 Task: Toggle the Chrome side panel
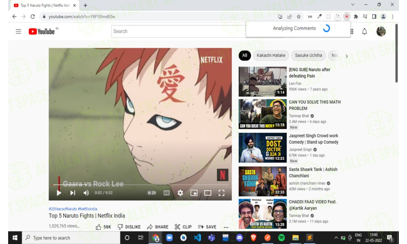click(x=374, y=17)
